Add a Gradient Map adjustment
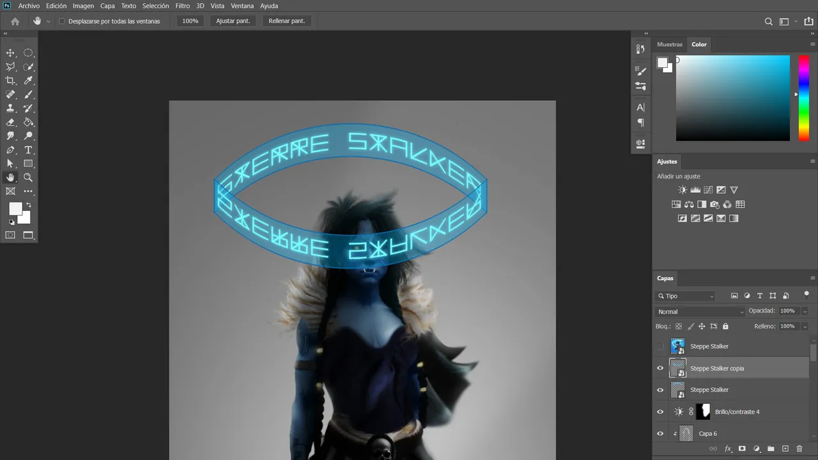The height and width of the screenshot is (460, 818). [x=734, y=218]
